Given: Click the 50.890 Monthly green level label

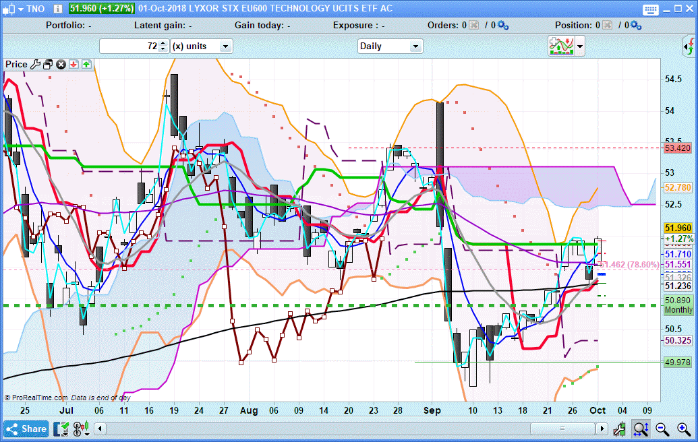Looking at the screenshot, I should (x=678, y=305).
